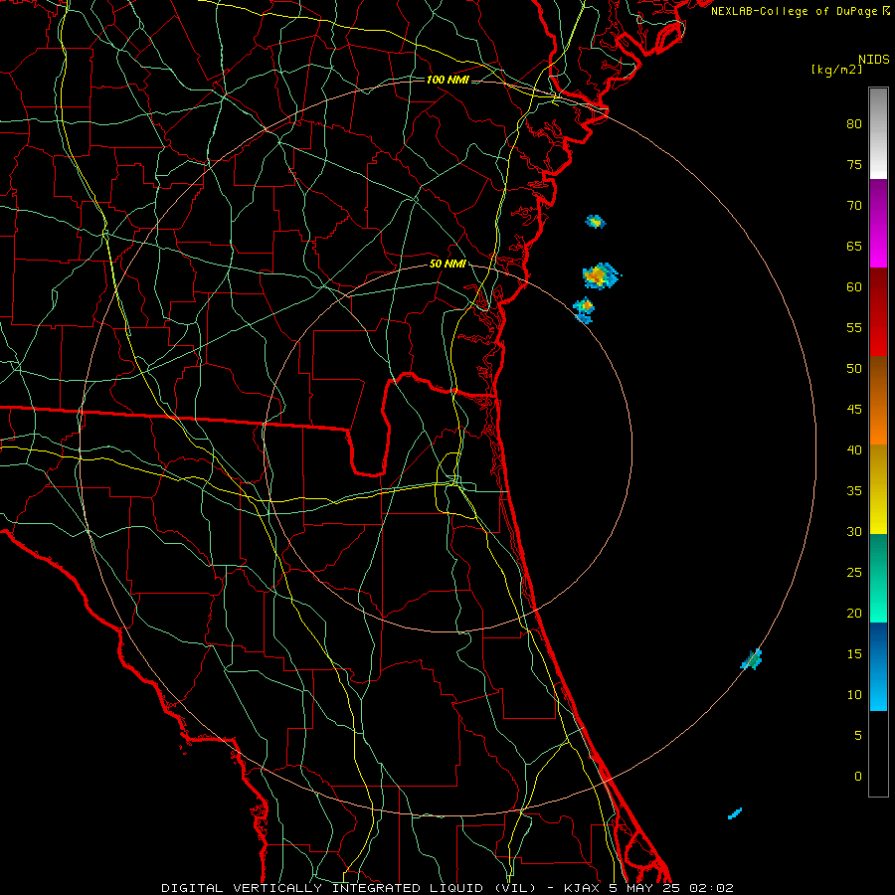Click the '5 MAY 25 02:02' timestamp
The width and height of the screenshot is (895, 895).
[670, 888]
